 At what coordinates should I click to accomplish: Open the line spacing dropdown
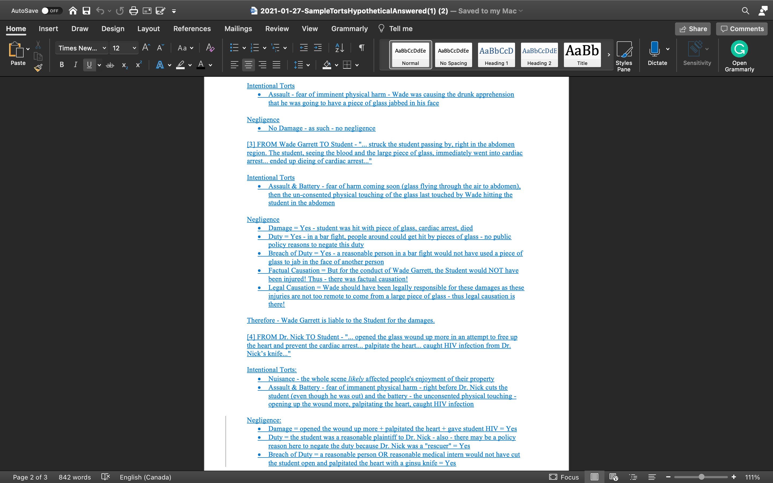[308, 65]
